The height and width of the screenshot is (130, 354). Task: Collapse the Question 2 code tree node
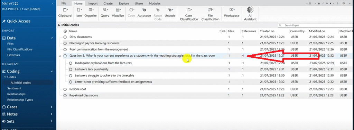pyautogui.click(x=60, y=56)
